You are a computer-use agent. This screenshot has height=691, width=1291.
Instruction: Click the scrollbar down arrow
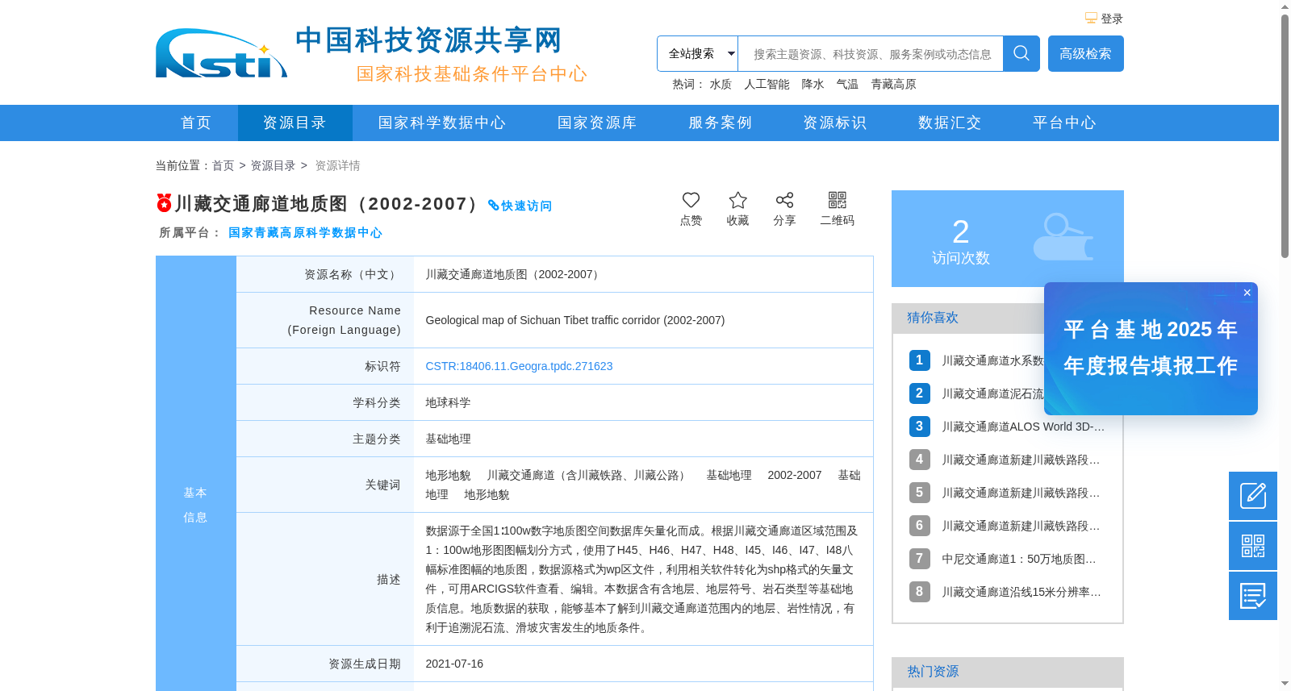[x=1285, y=684]
